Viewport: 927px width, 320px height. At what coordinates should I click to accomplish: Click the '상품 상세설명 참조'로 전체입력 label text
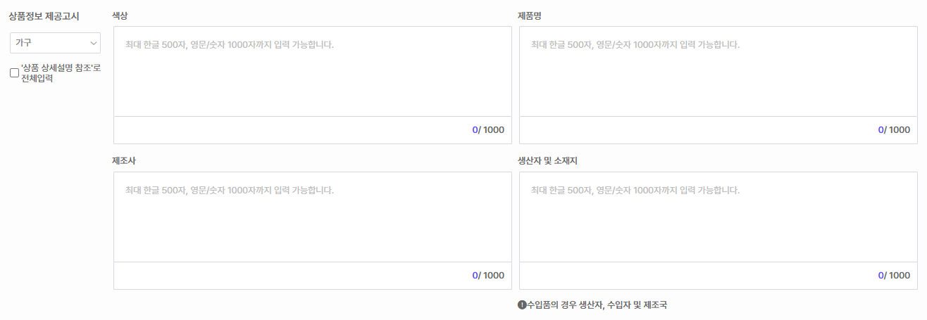[x=61, y=72]
